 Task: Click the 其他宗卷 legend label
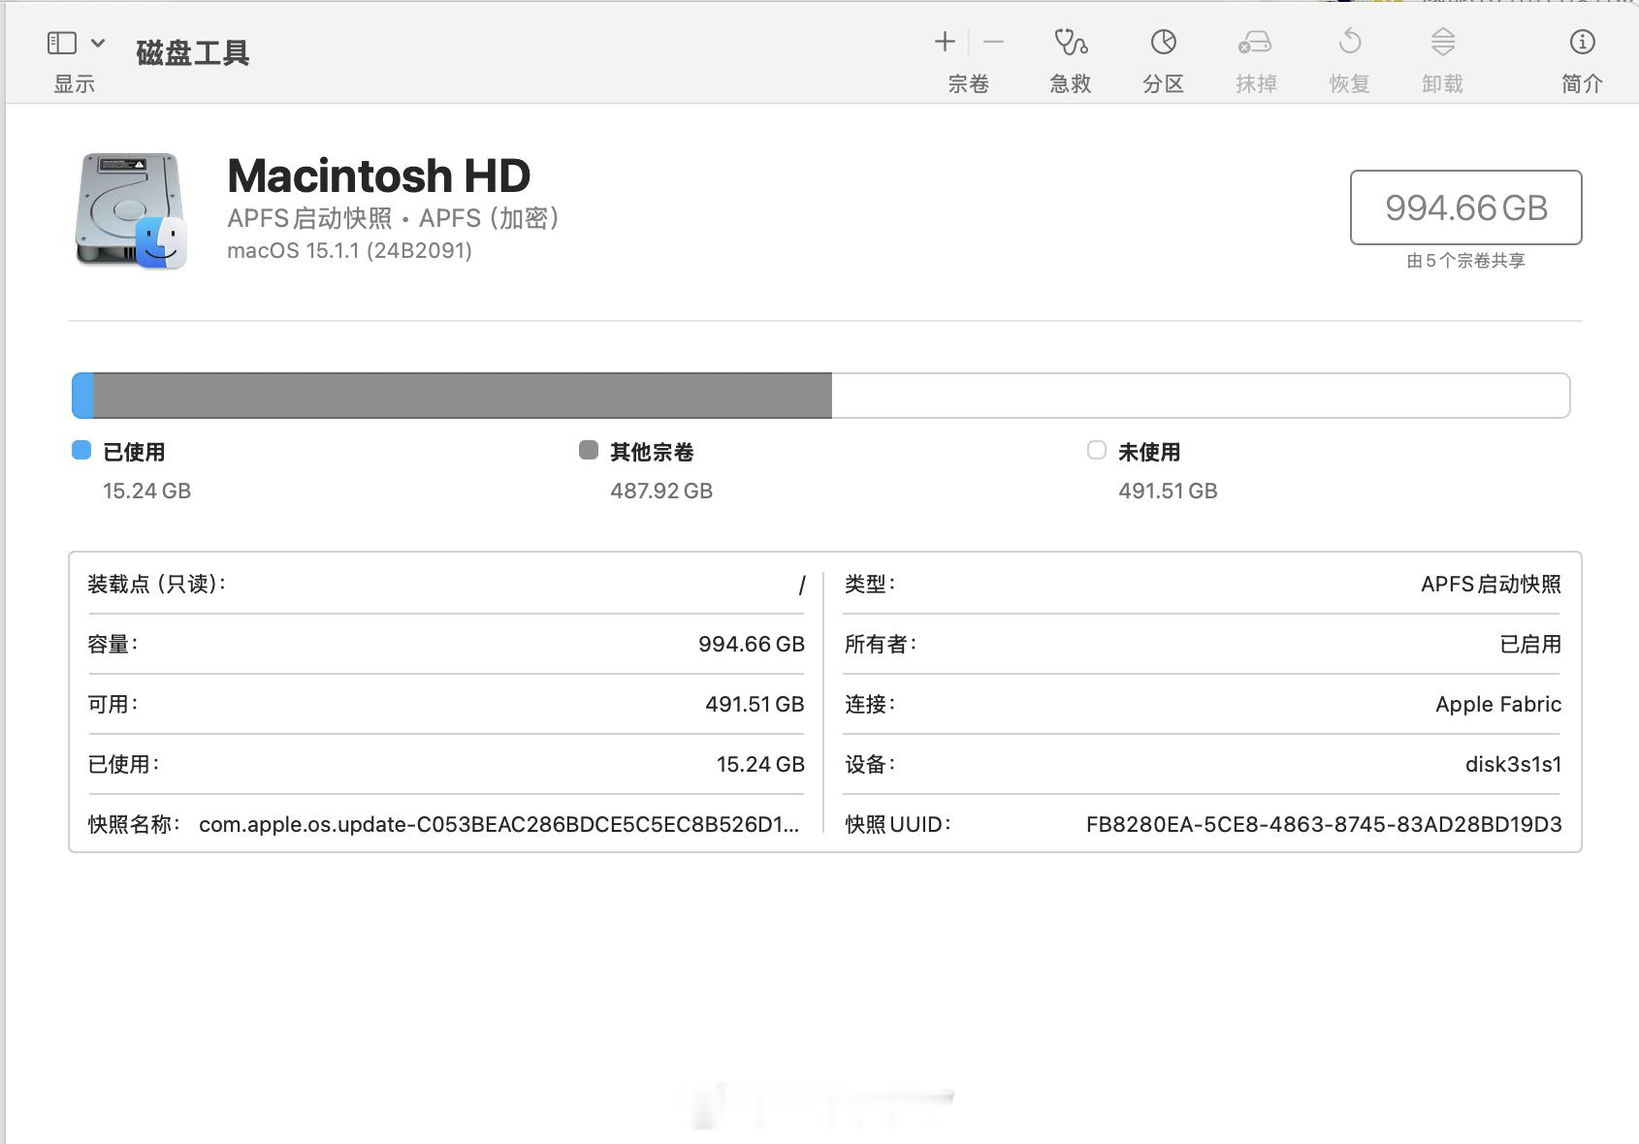tap(652, 452)
